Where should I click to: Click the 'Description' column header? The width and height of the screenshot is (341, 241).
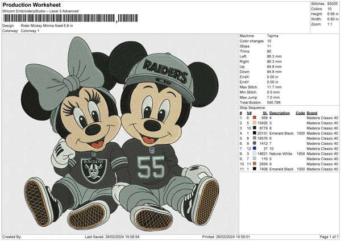click(x=280, y=113)
